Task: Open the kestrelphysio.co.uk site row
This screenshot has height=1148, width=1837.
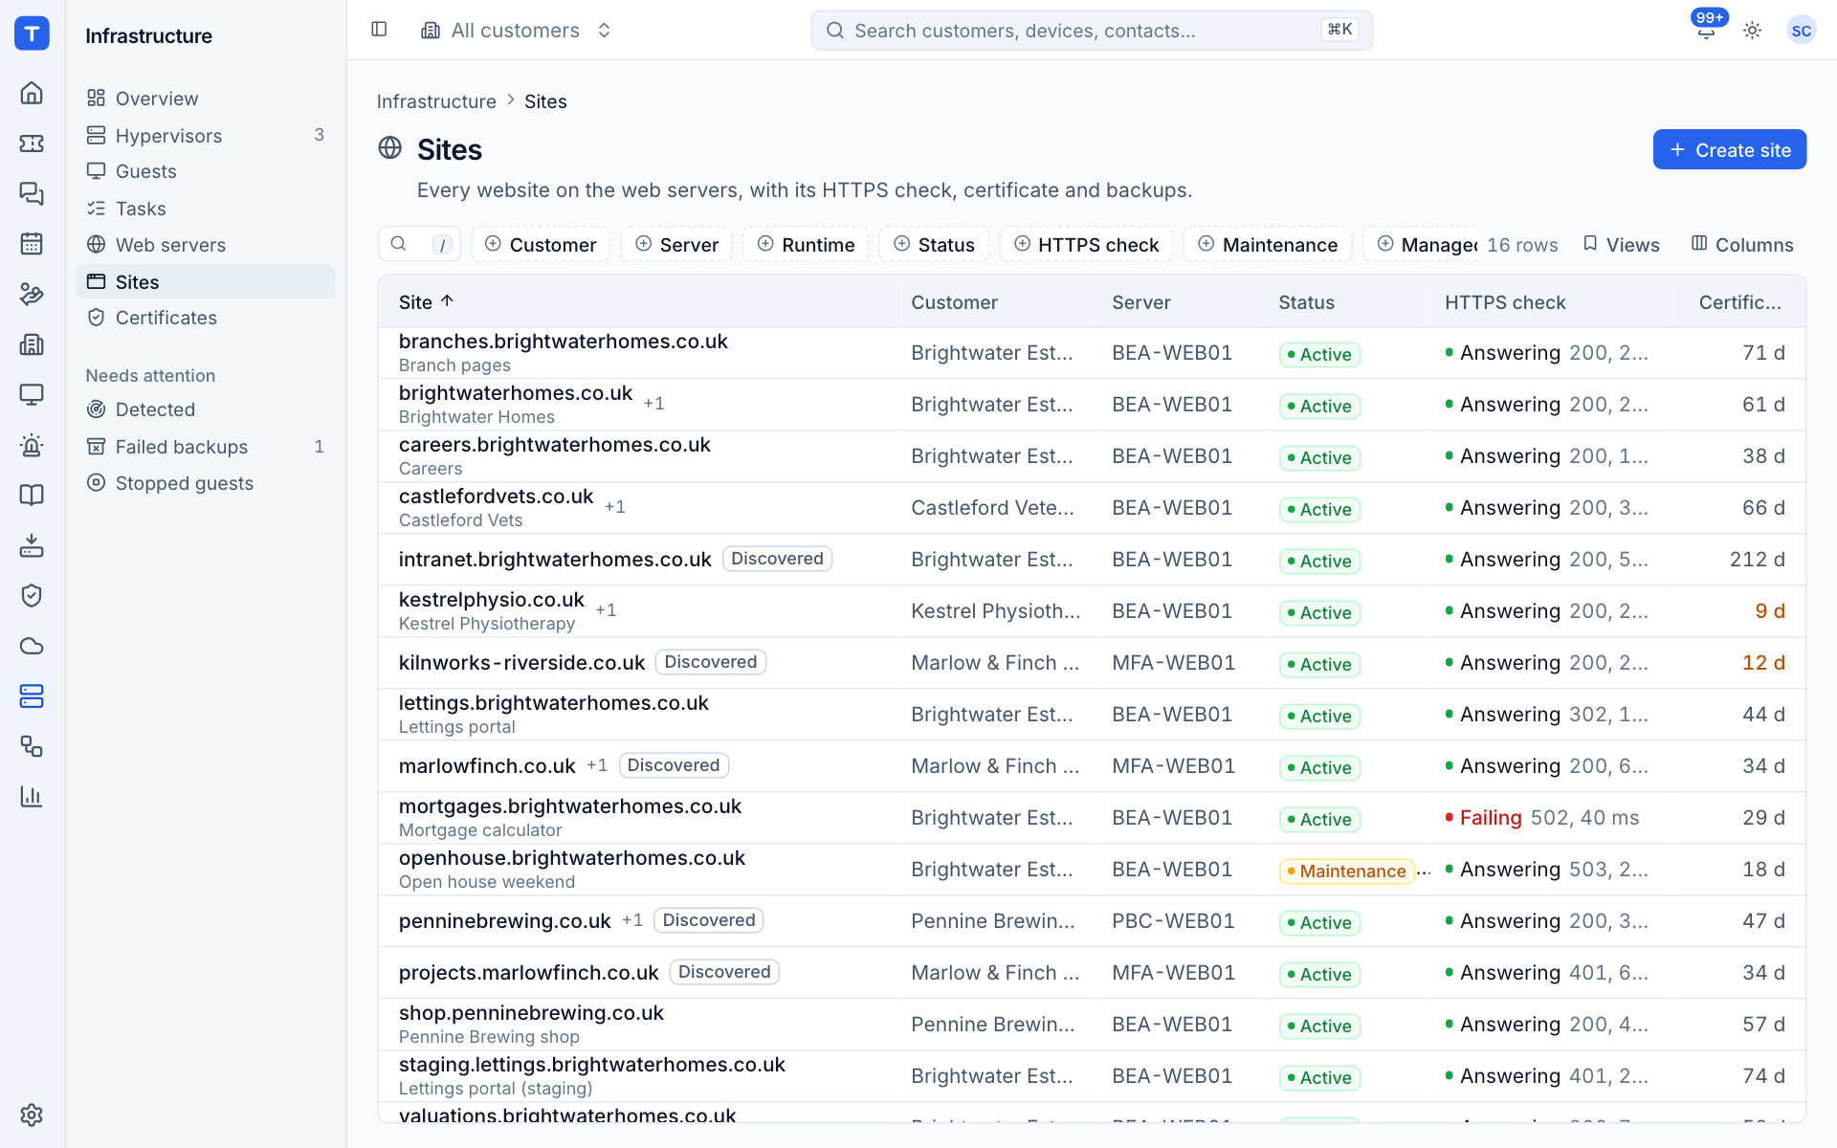Action: pos(1092,611)
